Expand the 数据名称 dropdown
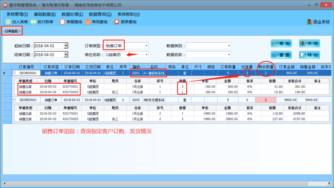 (229, 54)
